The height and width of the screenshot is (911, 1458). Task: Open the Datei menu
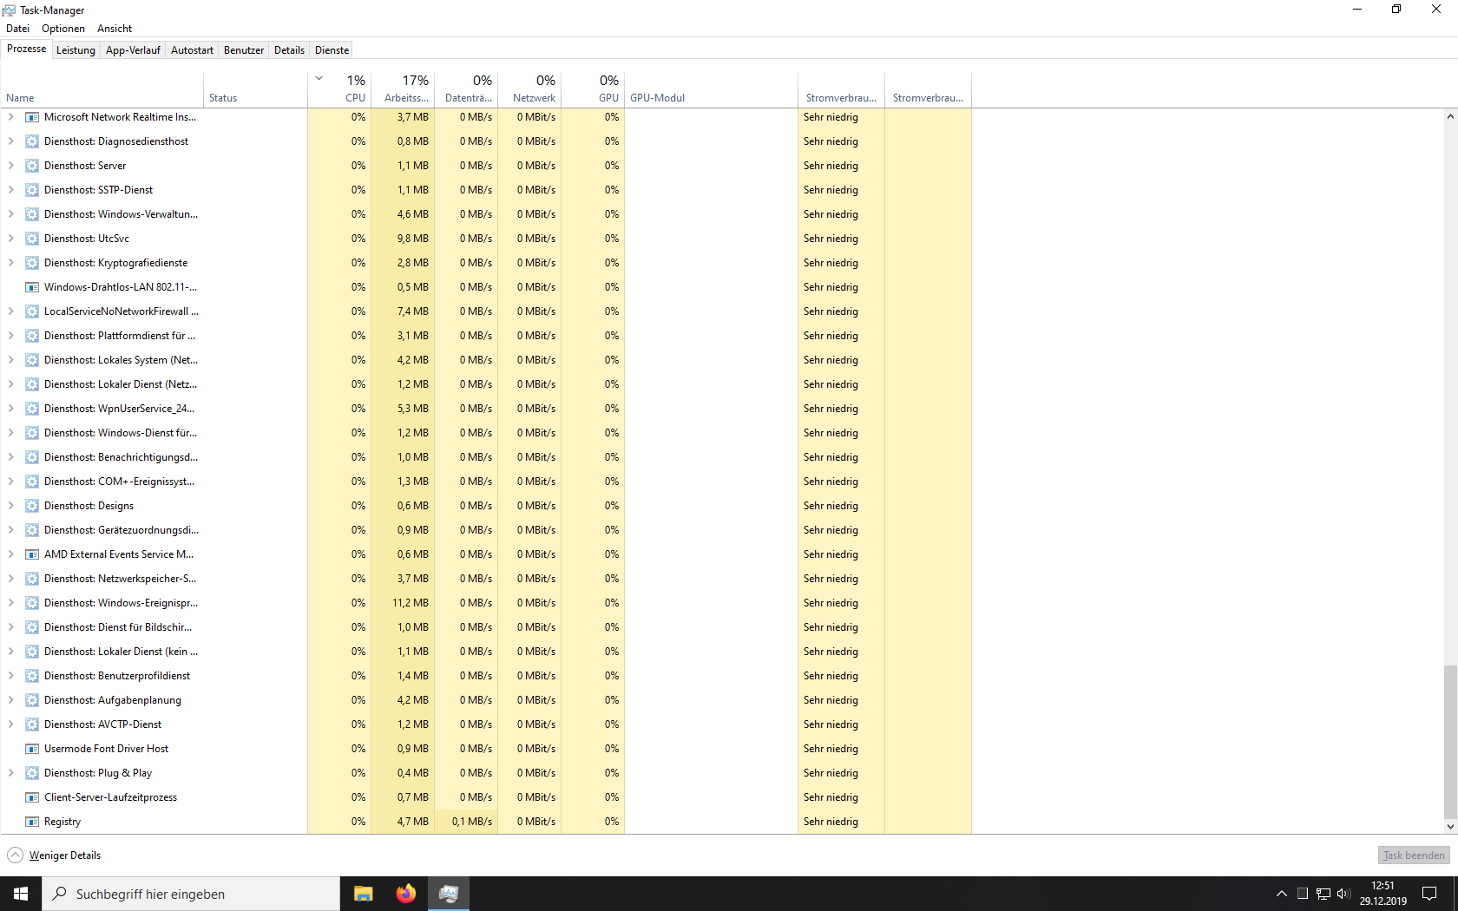[x=17, y=29]
